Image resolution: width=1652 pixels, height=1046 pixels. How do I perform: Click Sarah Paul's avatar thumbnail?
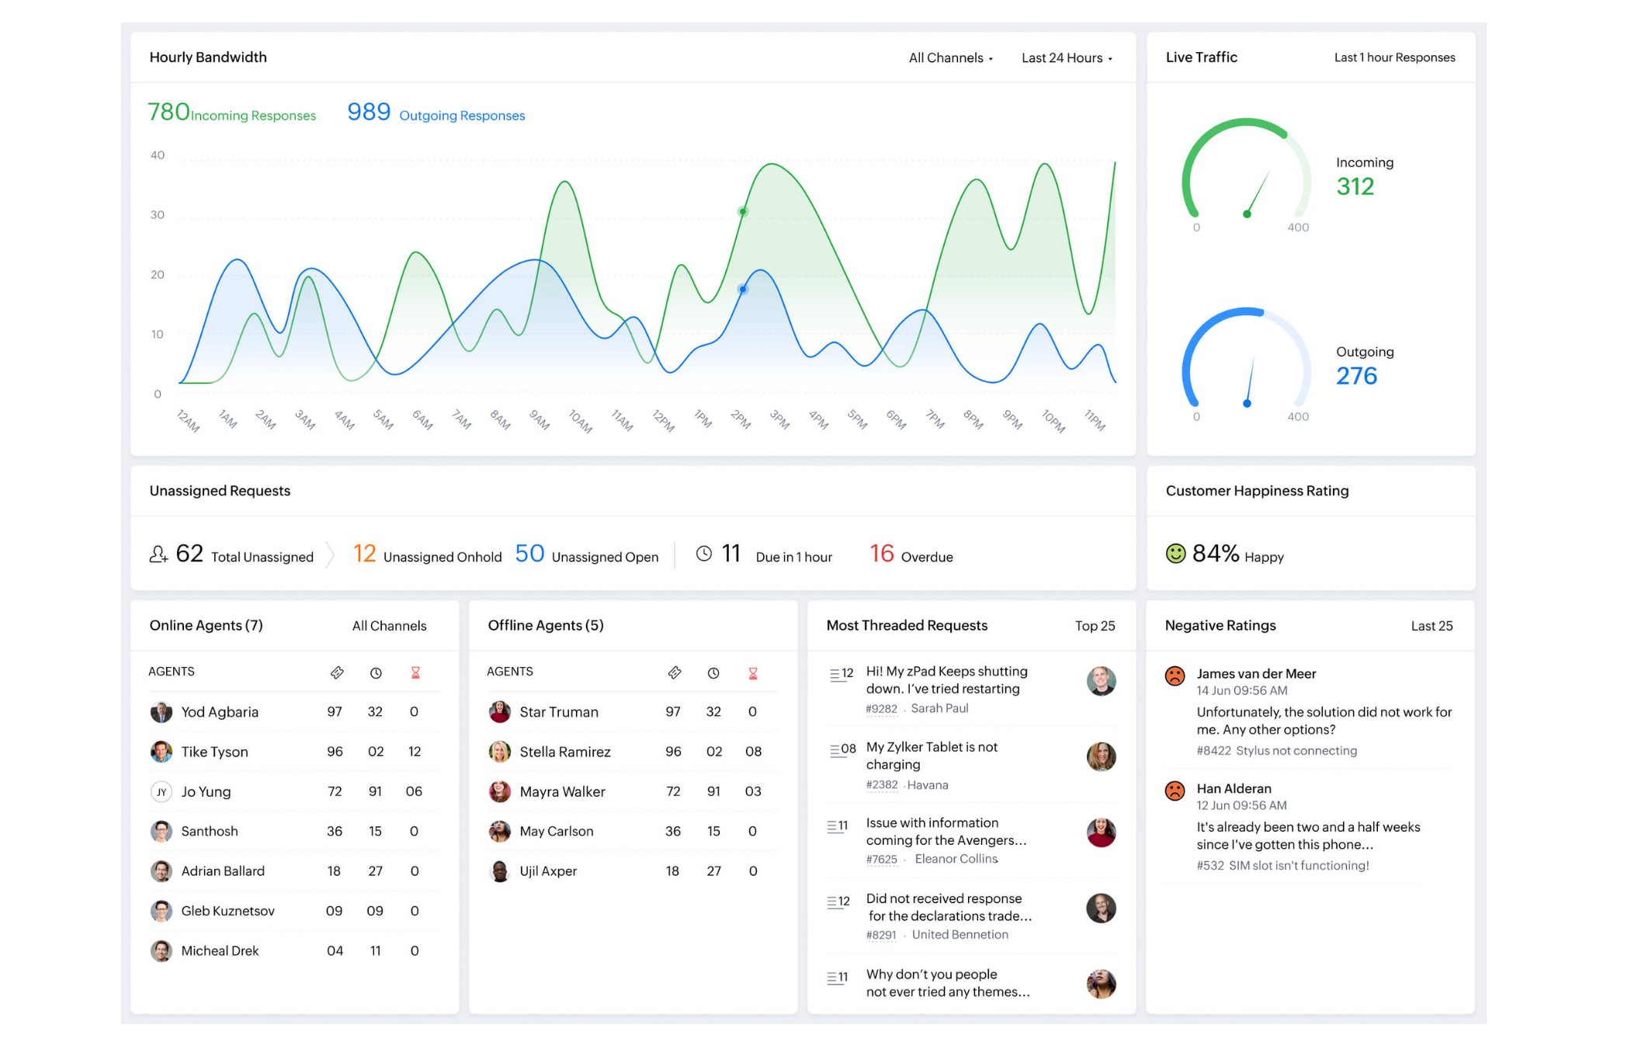(x=1100, y=681)
